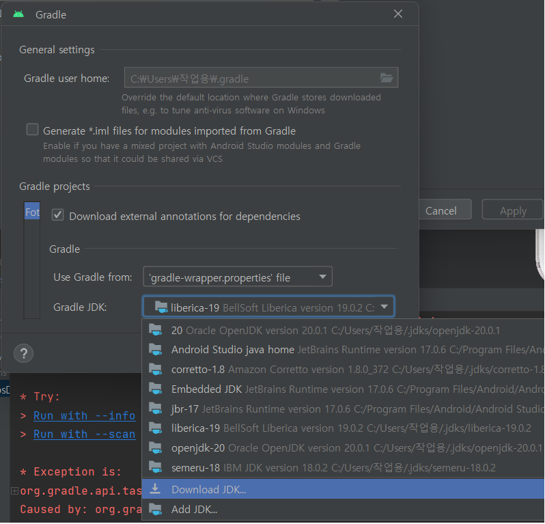Click the '* Exception is:' text line
Image resolution: width=545 pixels, height=524 pixels.
point(70,472)
